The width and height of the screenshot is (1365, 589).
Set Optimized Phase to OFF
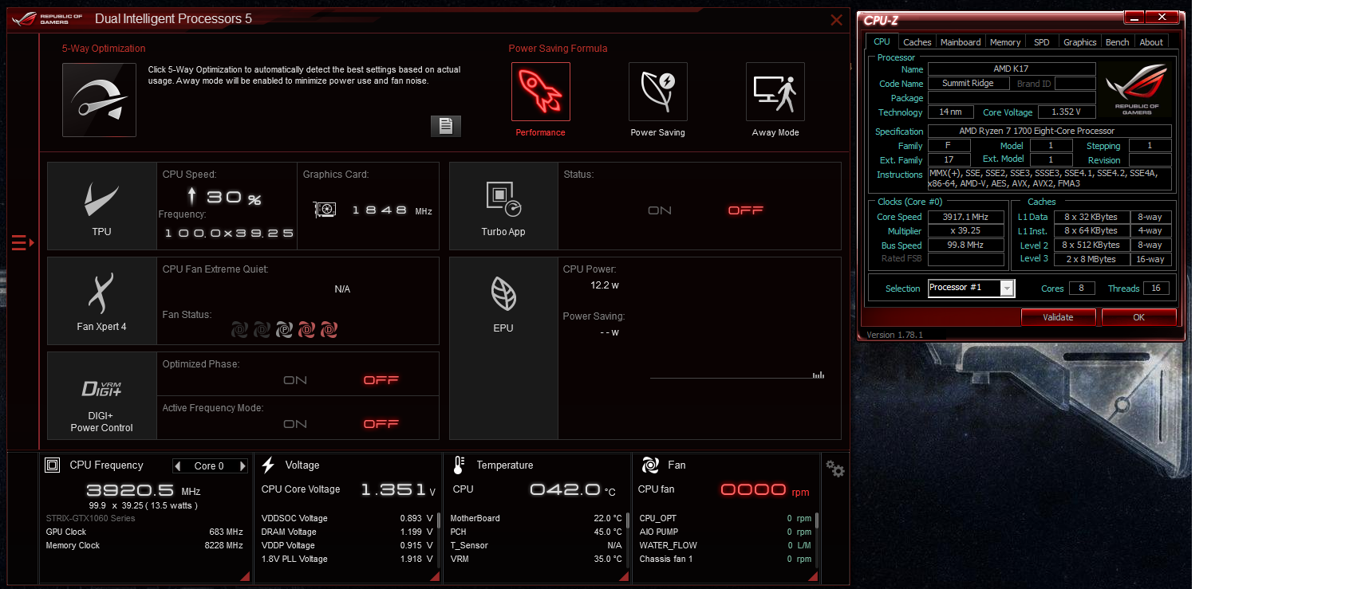tap(381, 380)
